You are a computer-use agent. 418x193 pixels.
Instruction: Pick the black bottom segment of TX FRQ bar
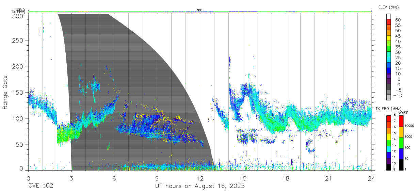click(389, 167)
